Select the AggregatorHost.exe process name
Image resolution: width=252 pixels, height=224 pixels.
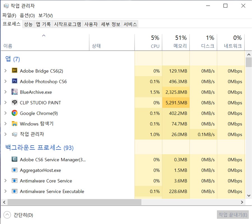click(40, 170)
